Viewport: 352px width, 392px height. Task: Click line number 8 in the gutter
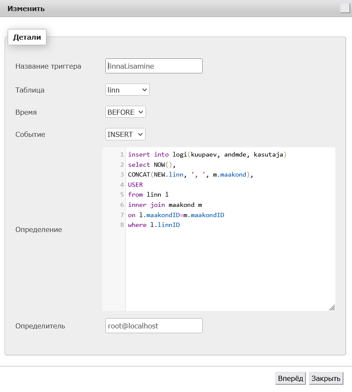(x=122, y=225)
